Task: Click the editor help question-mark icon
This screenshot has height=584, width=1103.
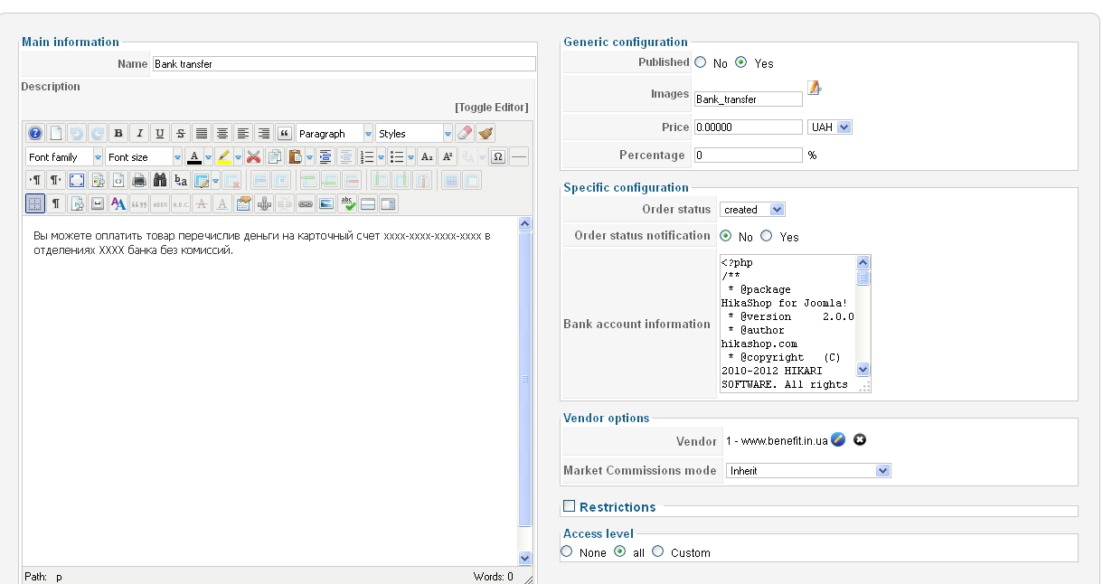Action: (35, 134)
